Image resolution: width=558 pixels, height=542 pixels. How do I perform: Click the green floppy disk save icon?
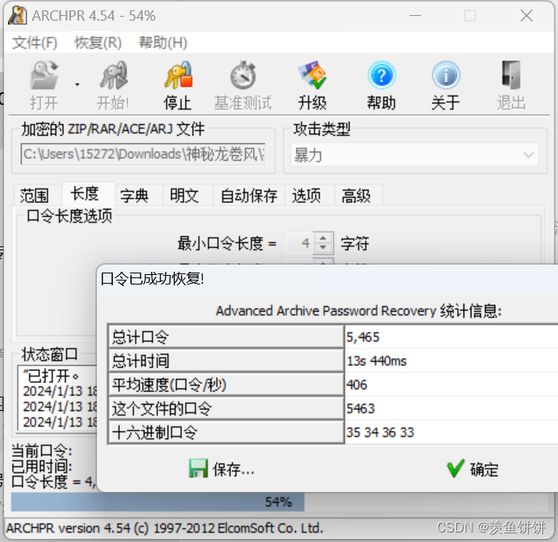pos(198,468)
